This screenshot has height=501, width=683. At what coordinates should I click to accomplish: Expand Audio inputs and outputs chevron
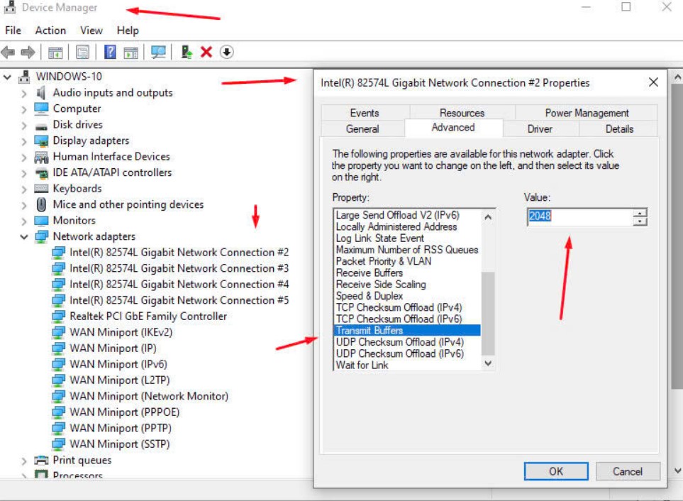coord(24,93)
